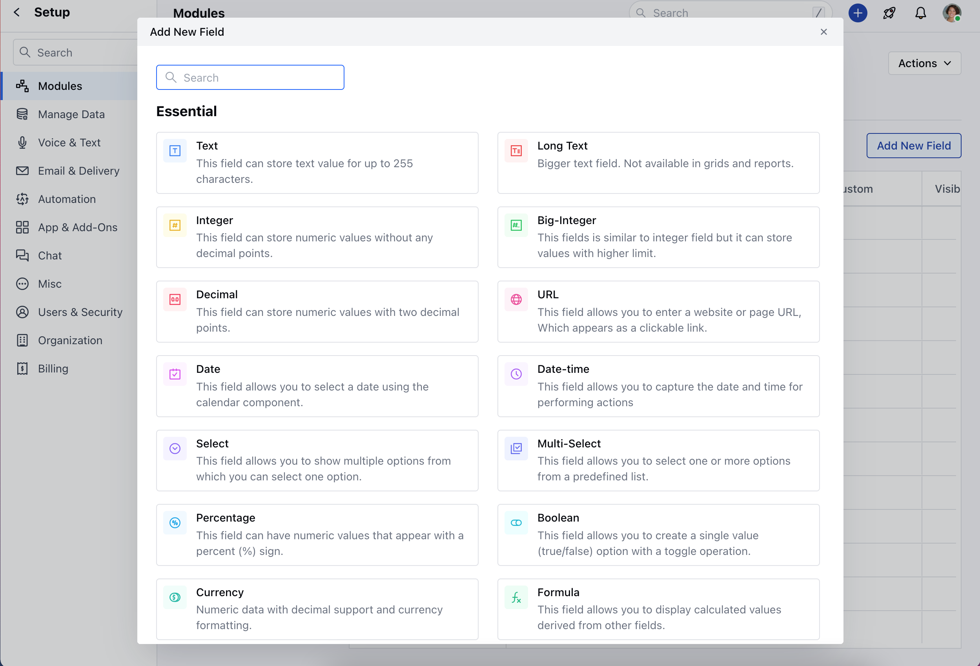Close the Add New Field dialog
The width and height of the screenshot is (980, 666).
(x=823, y=32)
